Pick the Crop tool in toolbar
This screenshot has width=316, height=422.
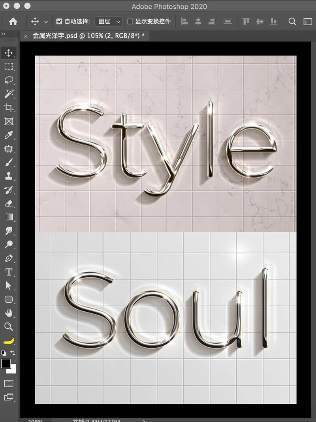tap(9, 107)
